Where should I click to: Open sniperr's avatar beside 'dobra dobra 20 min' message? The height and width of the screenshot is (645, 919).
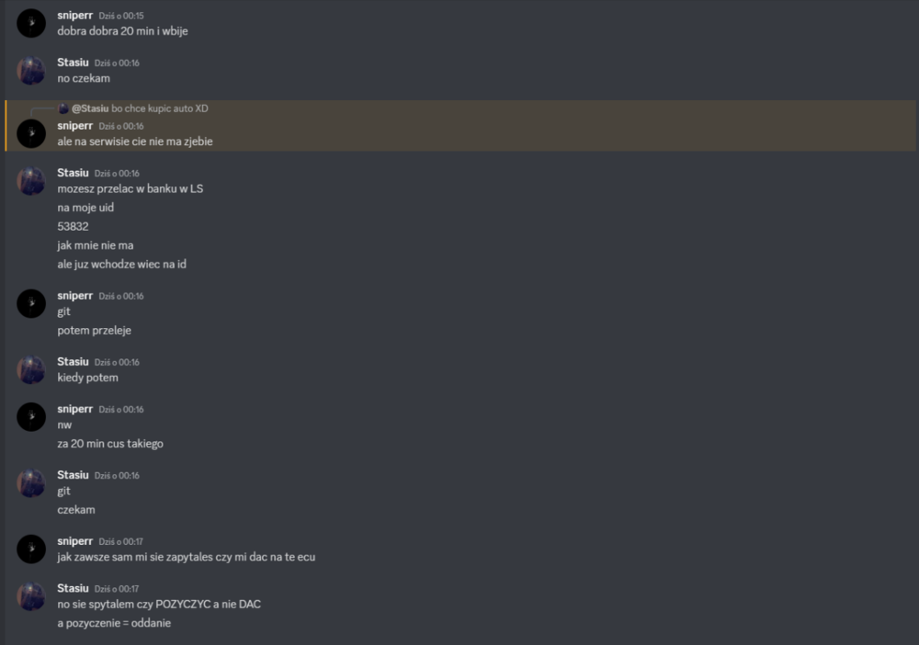(x=31, y=23)
